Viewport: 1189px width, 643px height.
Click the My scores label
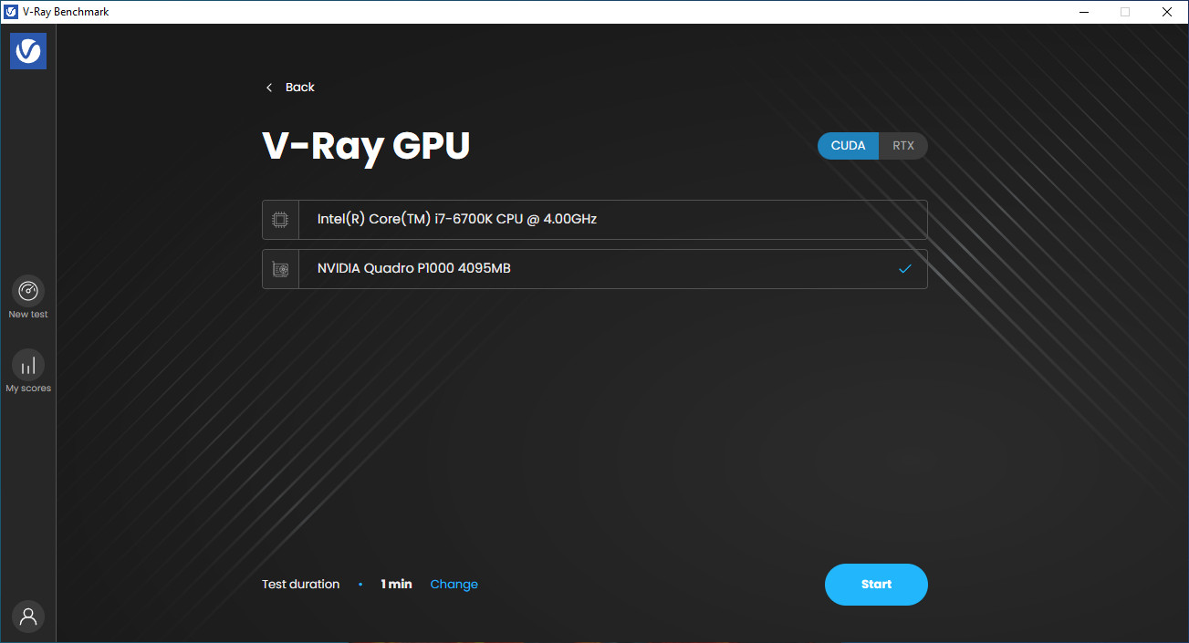tap(28, 389)
